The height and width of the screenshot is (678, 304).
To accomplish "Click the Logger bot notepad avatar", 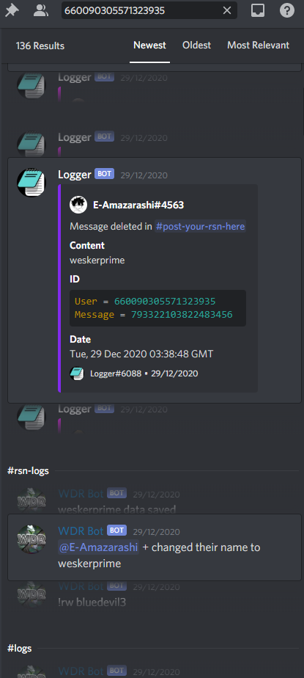I will (x=31, y=183).
